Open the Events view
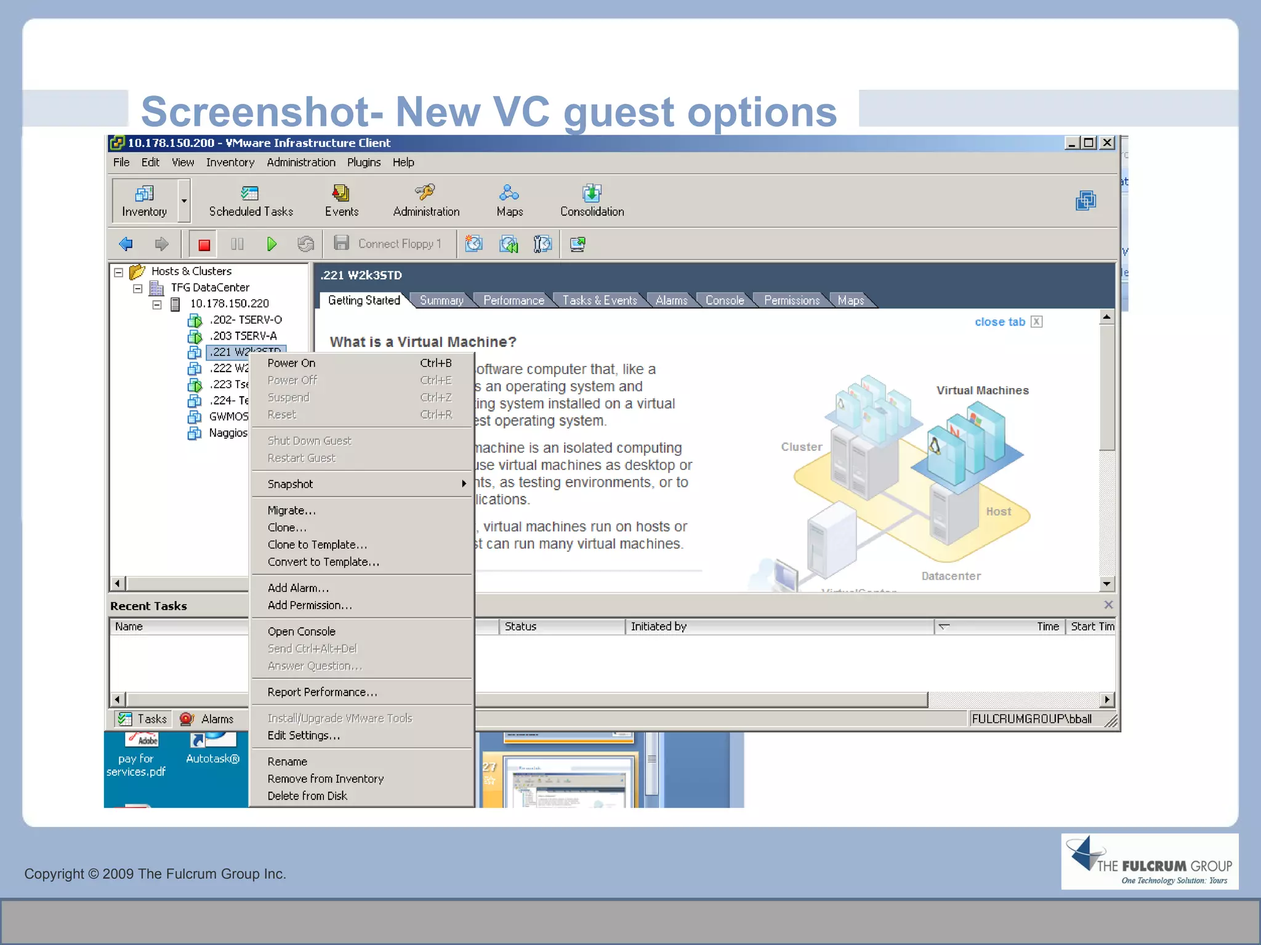Screen dimensions: 1261x945 click(342, 201)
